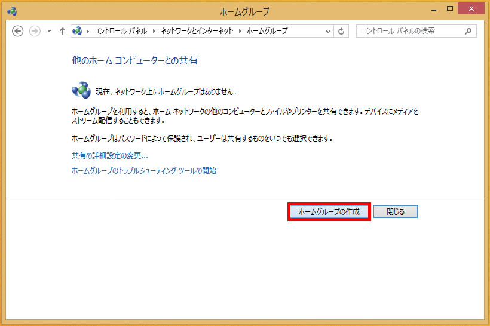Click the magnifier search icon
The height and width of the screenshot is (326, 490).
click(x=468, y=31)
